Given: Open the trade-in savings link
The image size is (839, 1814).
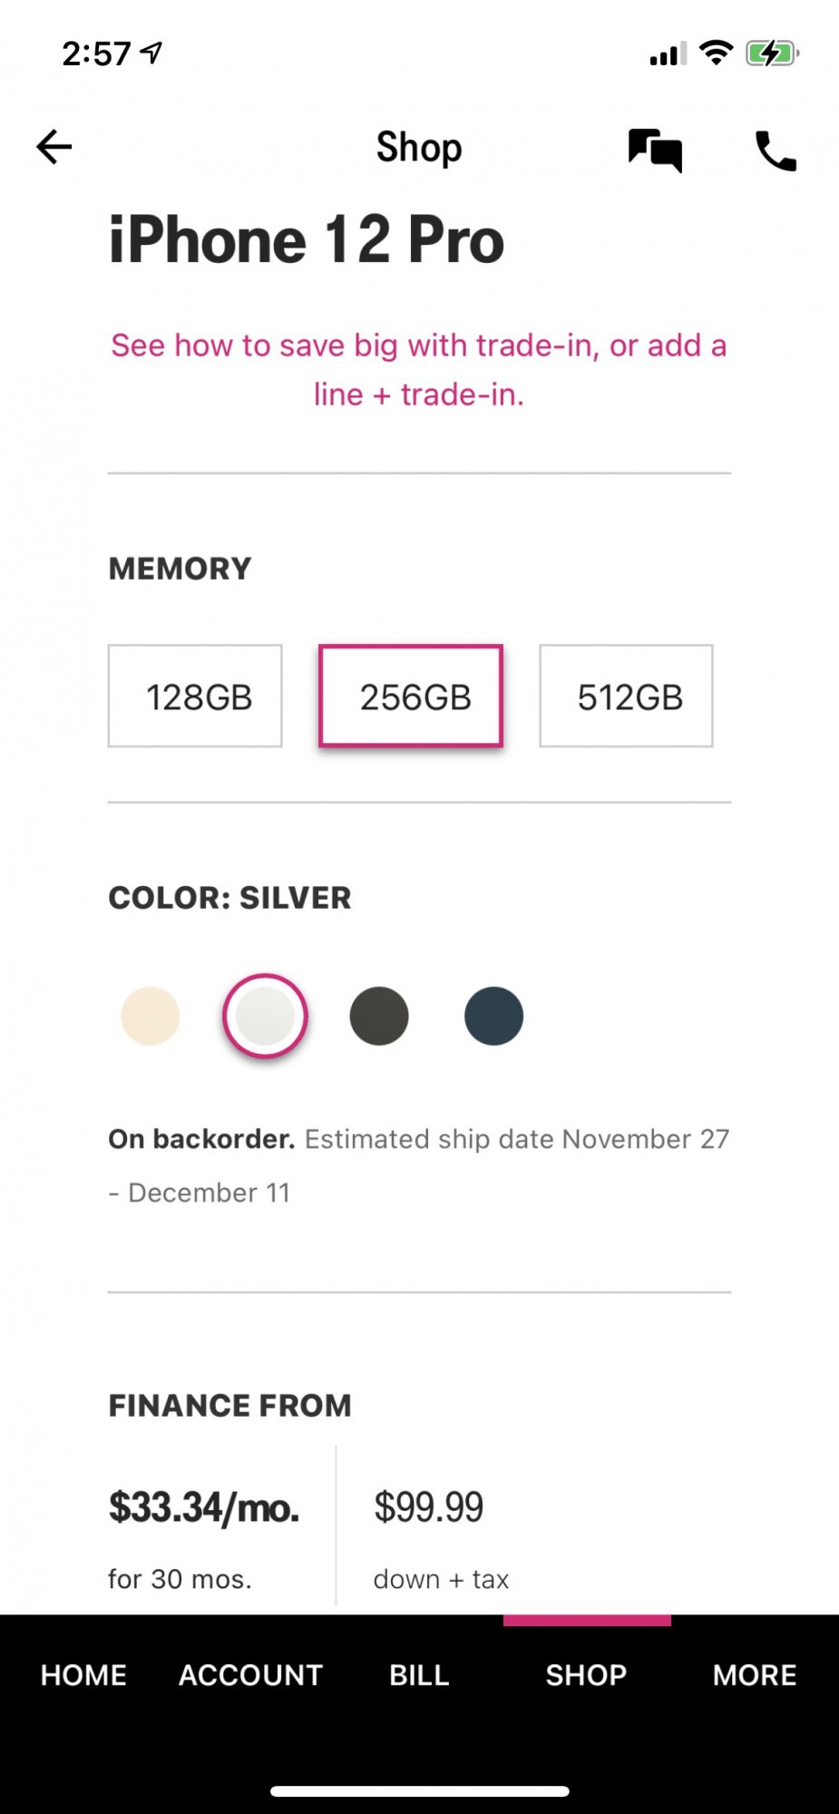Looking at the screenshot, I should pos(419,370).
